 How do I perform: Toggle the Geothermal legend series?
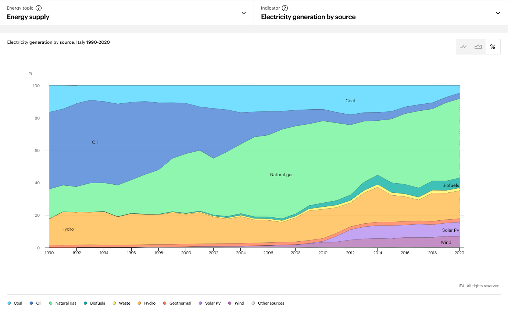[x=177, y=303]
